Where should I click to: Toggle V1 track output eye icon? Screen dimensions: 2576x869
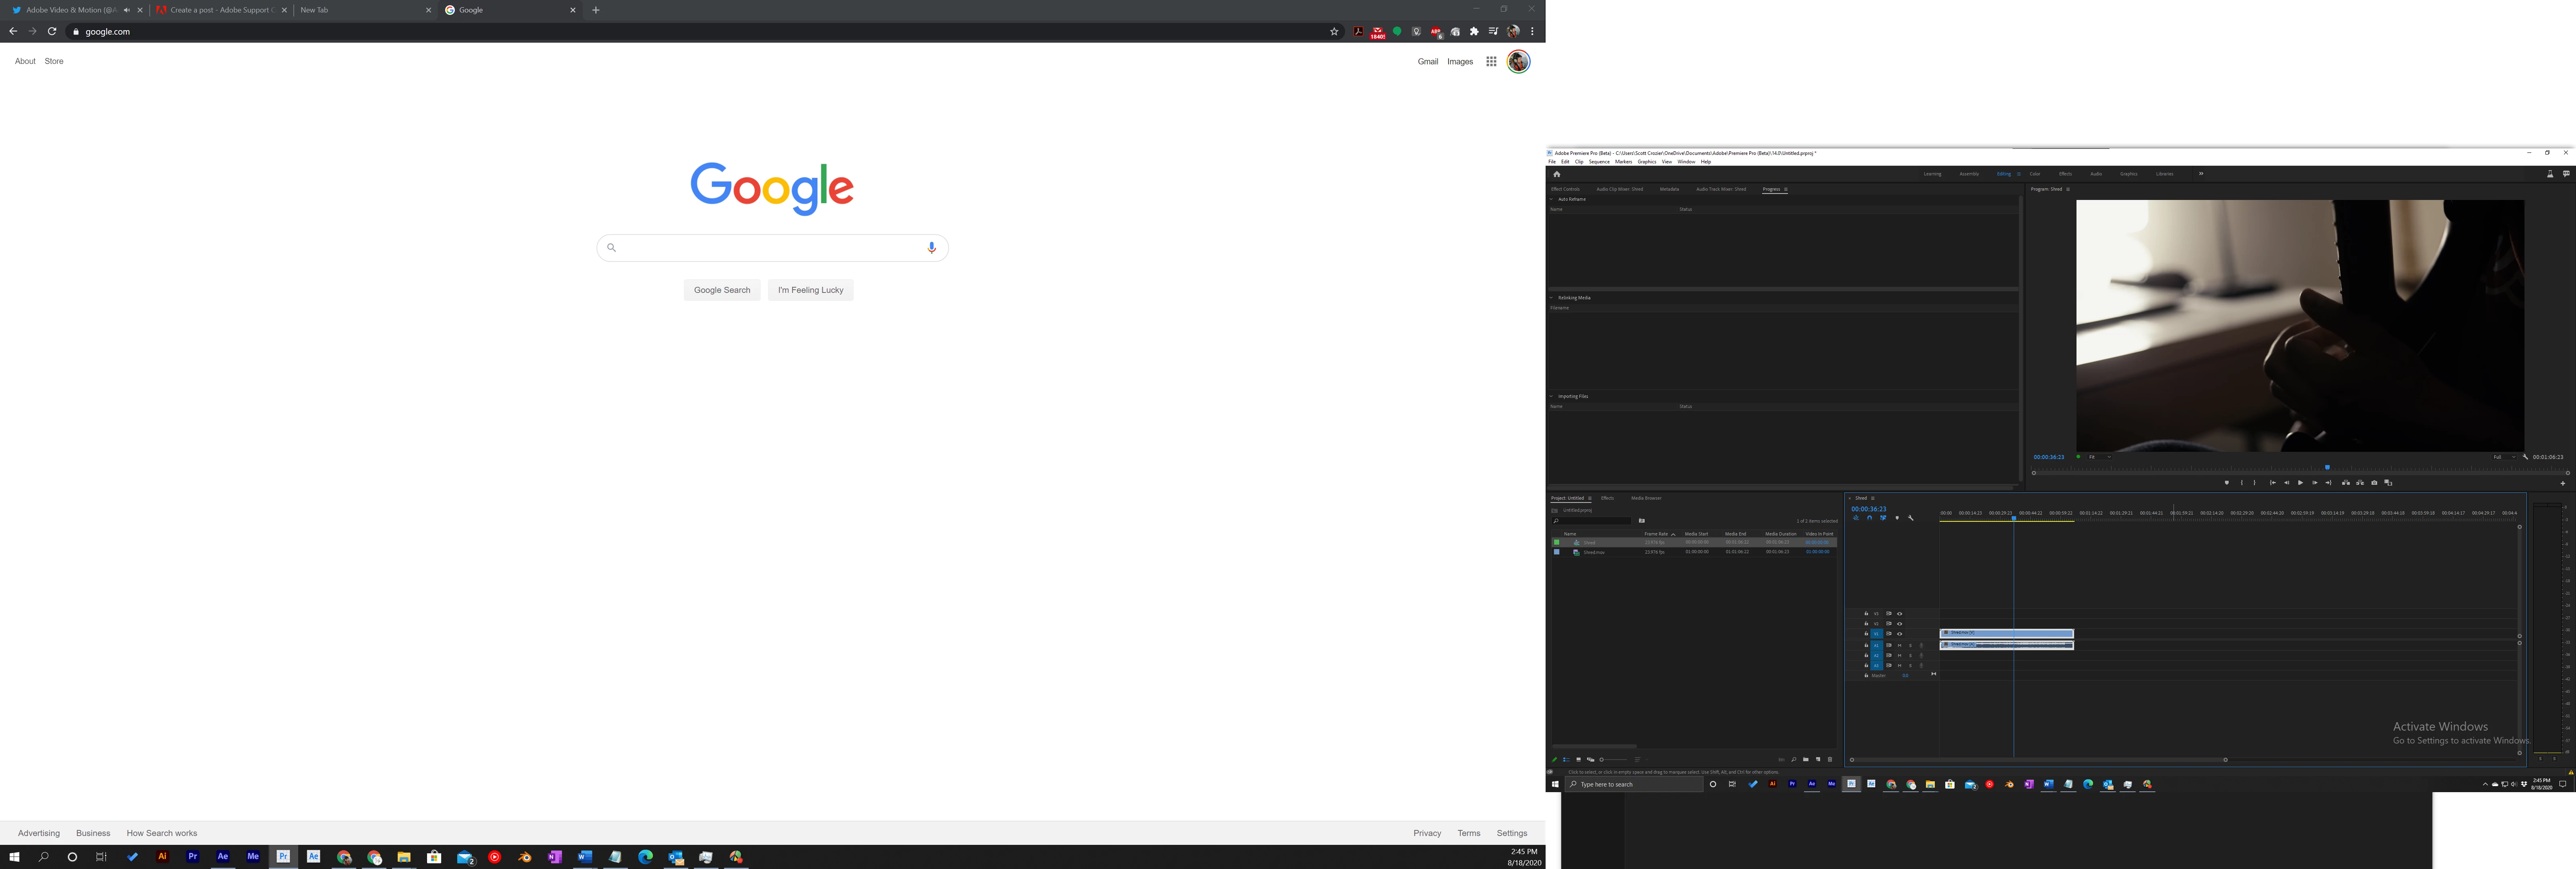[1900, 634]
